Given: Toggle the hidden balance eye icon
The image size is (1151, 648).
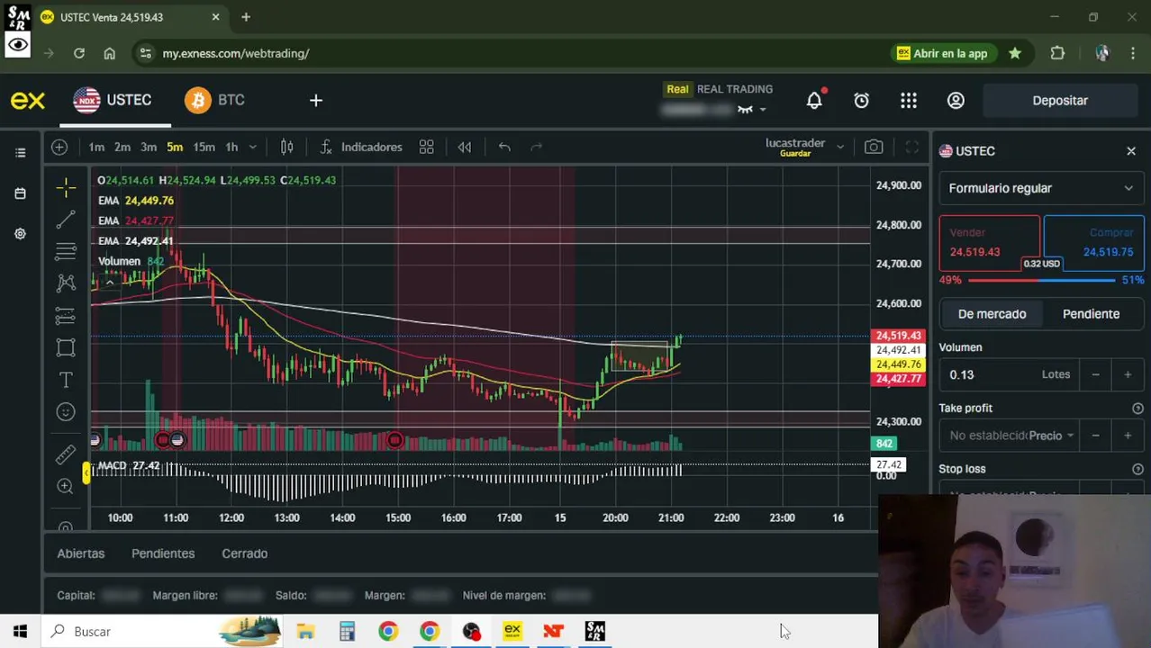Looking at the screenshot, I should (x=745, y=109).
